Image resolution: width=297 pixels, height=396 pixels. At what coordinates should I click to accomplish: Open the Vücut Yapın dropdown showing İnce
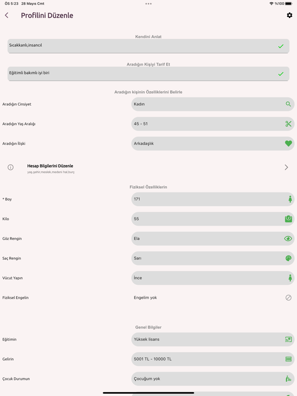point(208,278)
